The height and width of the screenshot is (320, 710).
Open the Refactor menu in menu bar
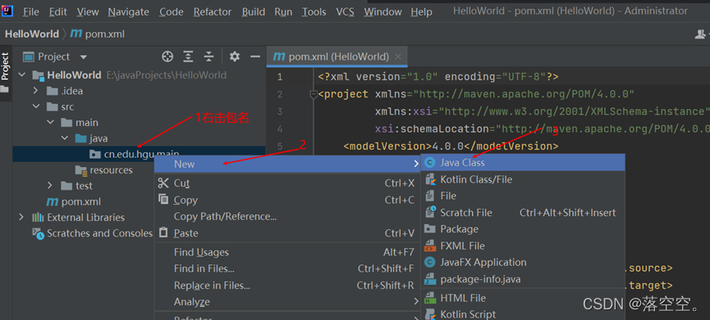tap(213, 11)
